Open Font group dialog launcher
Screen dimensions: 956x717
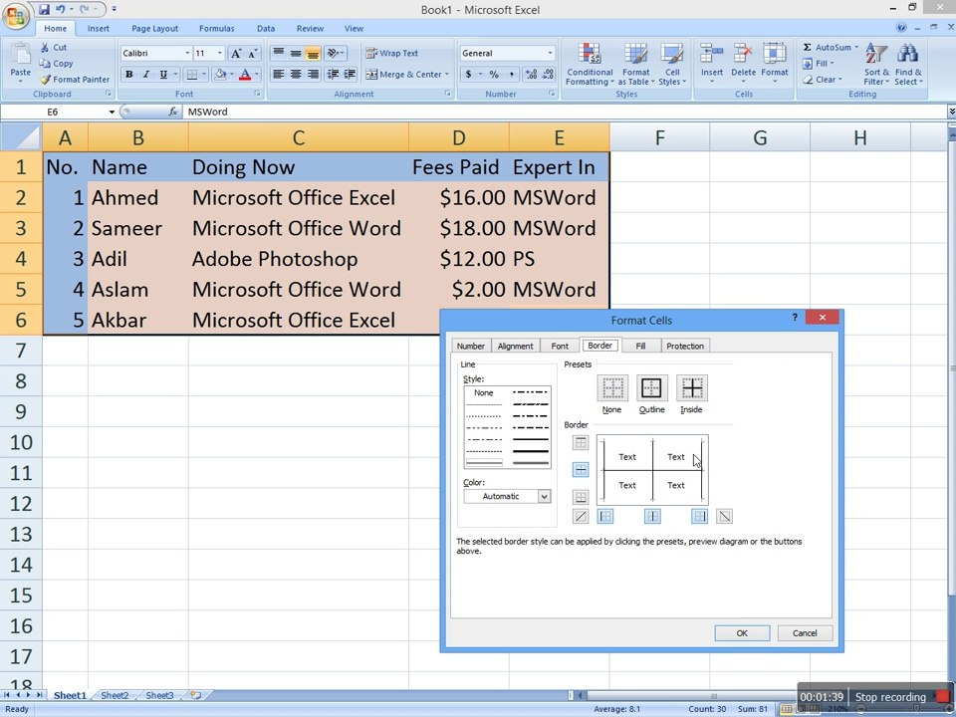(x=257, y=94)
